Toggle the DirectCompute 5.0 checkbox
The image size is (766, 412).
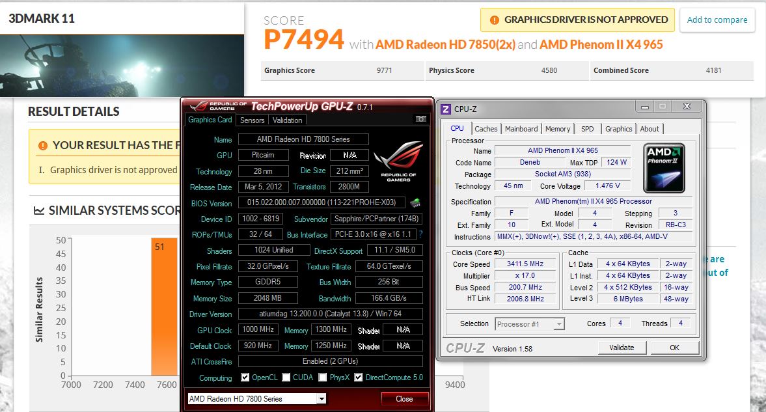click(359, 378)
